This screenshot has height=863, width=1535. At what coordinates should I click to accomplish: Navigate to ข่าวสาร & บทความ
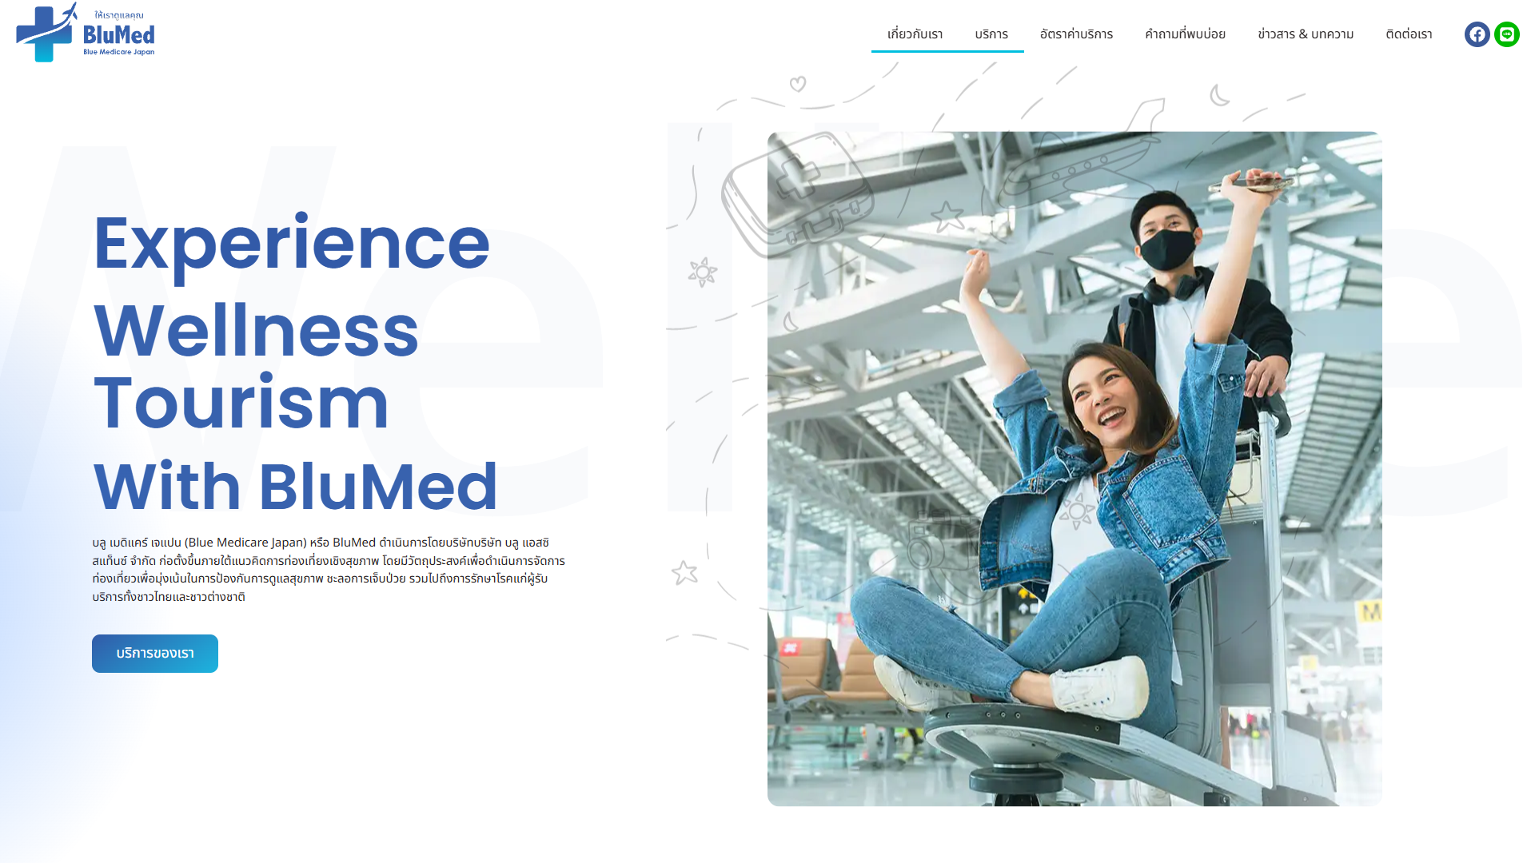tap(1306, 34)
